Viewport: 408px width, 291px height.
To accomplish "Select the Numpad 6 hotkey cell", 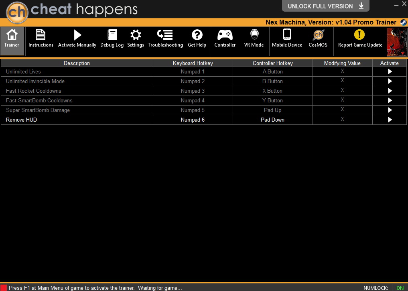I will [193, 120].
